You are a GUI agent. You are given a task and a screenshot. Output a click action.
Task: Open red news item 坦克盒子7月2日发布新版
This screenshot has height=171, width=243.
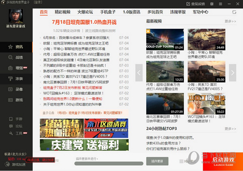(72, 88)
